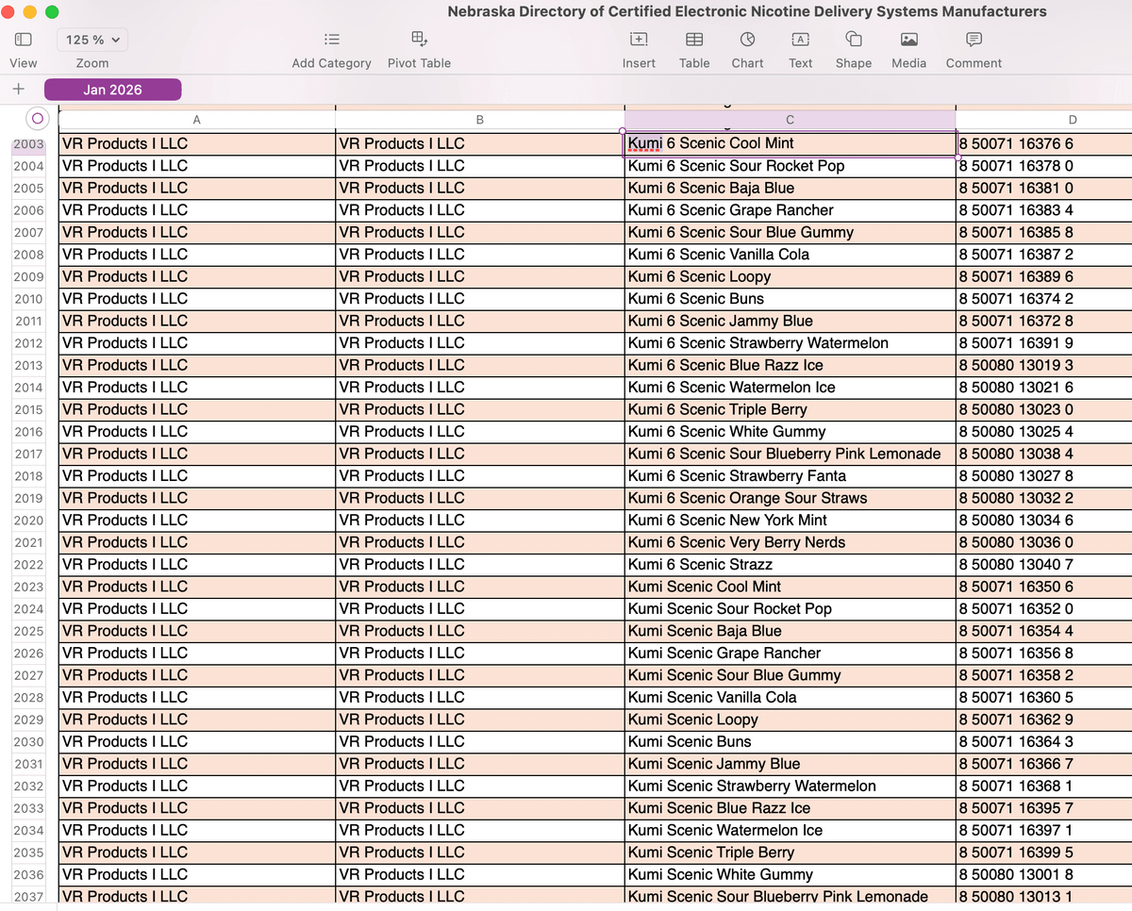Viewport: 1132px width, 911px height.
Task: Add a new Table from the toolbar
Action: 693,40
